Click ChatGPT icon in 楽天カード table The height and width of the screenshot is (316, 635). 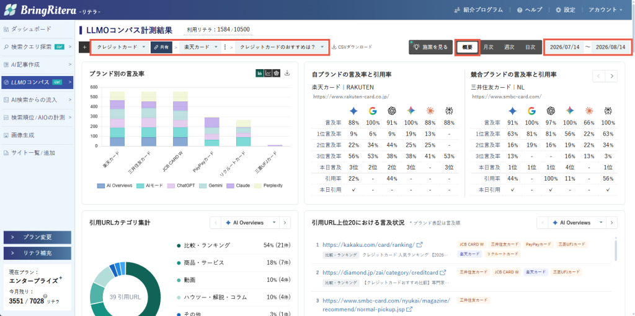click(x=392, y=111)
